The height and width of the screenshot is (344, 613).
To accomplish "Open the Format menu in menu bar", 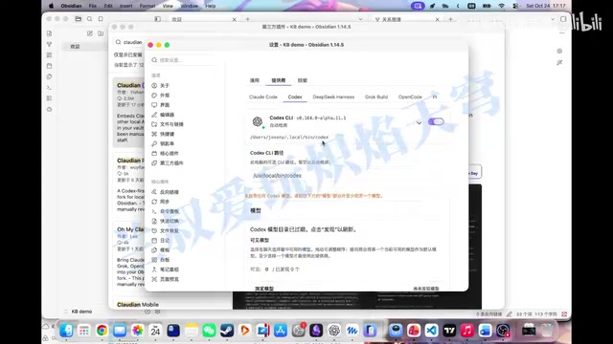I will 147,6.
